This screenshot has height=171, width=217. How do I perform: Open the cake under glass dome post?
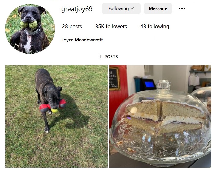[x=160, y=116]
